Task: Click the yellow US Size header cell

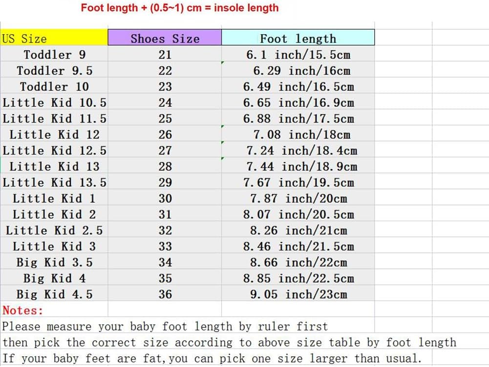Action: pos(54,38)
